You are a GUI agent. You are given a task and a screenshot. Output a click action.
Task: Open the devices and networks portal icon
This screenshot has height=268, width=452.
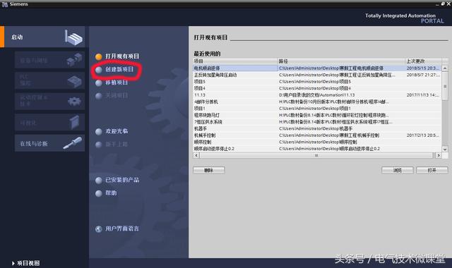coord(74,59)
